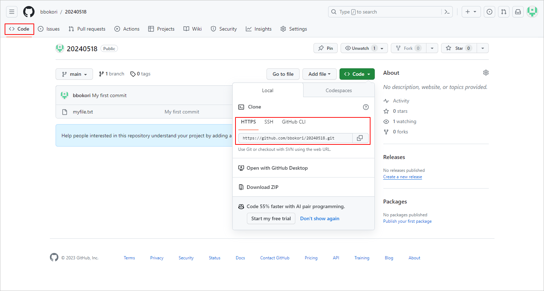The height and width of the screenshot is (291, 544).
Task: Select the SSH clone option
Action: [x=269, y=122]
